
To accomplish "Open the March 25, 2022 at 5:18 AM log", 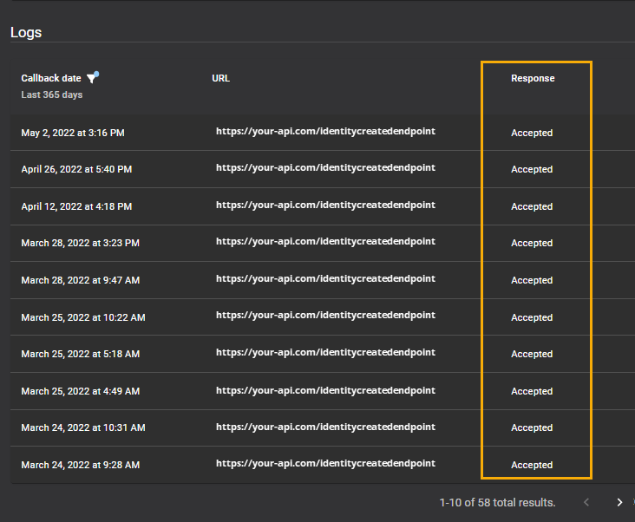I will point(80,354).
